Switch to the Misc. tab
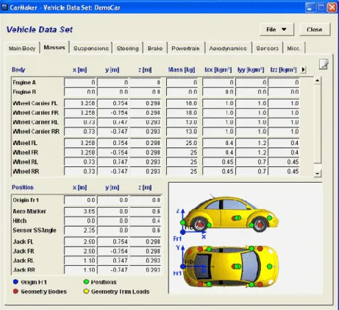 (293, 49)
